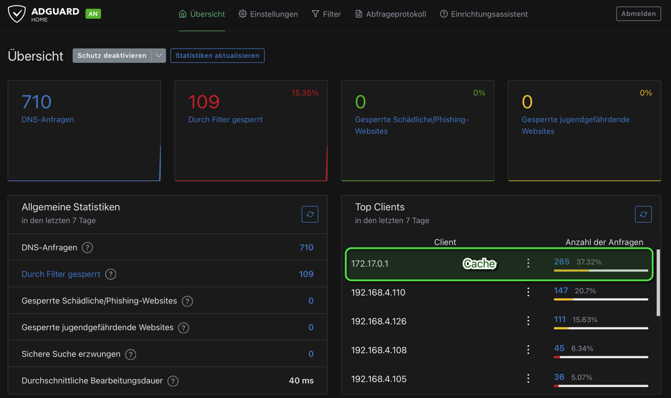Click the progress bar for 192.168.4.126

601,328
